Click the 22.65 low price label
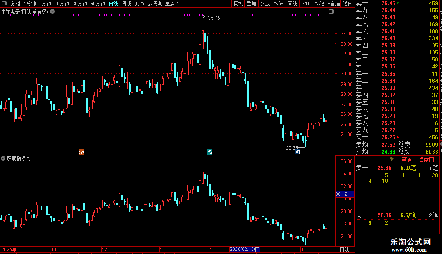The height and width of the screenshot is (254, 442). tap(292, 148)
